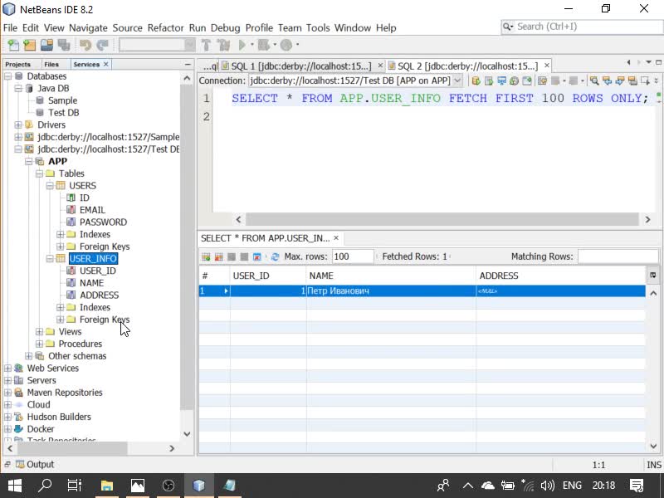Image resolution: width=664 pixels, height=498 pixels.
Task: Open the Navigate menu
Action: tap(88, 28)
